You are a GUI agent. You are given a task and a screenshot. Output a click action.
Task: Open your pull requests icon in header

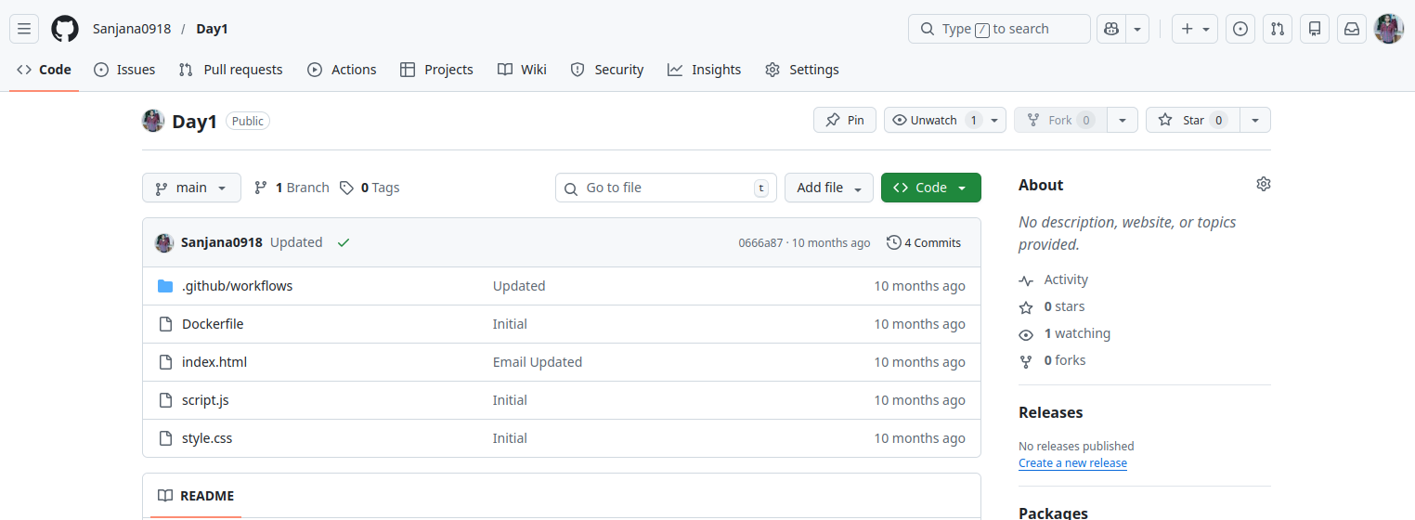[1278, 29]
